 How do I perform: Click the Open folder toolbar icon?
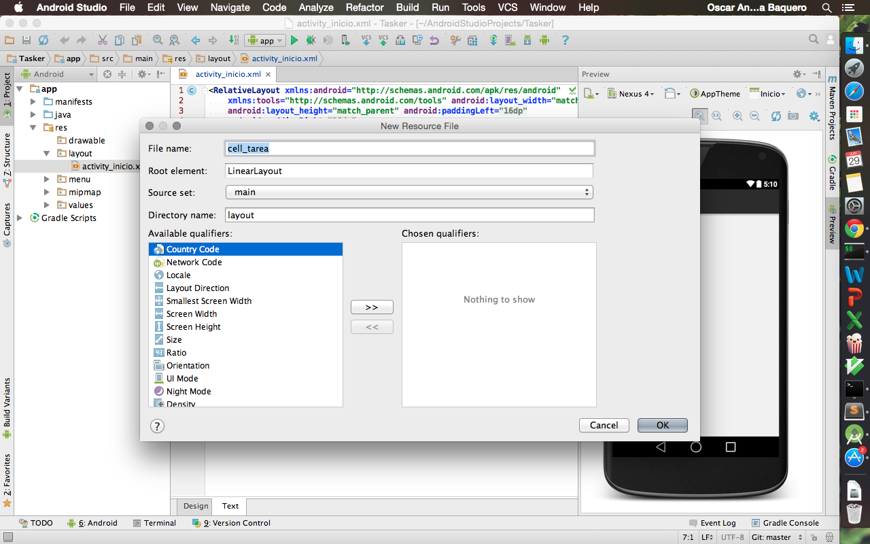click(9, 41)
